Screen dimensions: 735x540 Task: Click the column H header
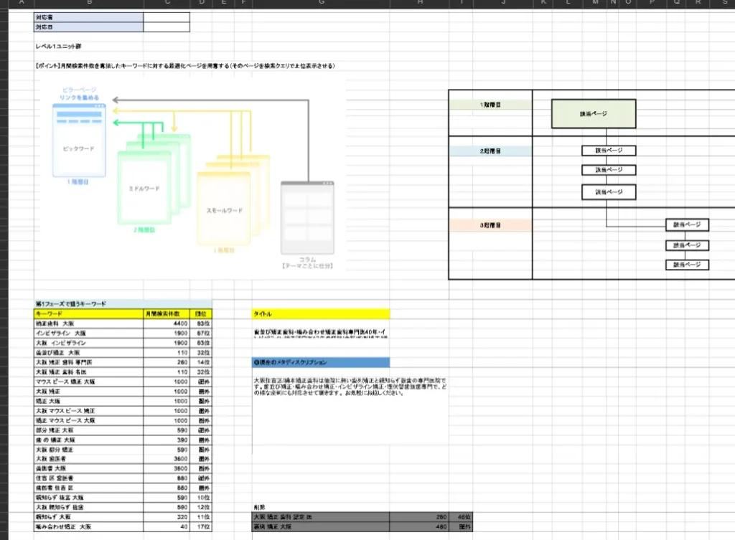click(420, 4)
